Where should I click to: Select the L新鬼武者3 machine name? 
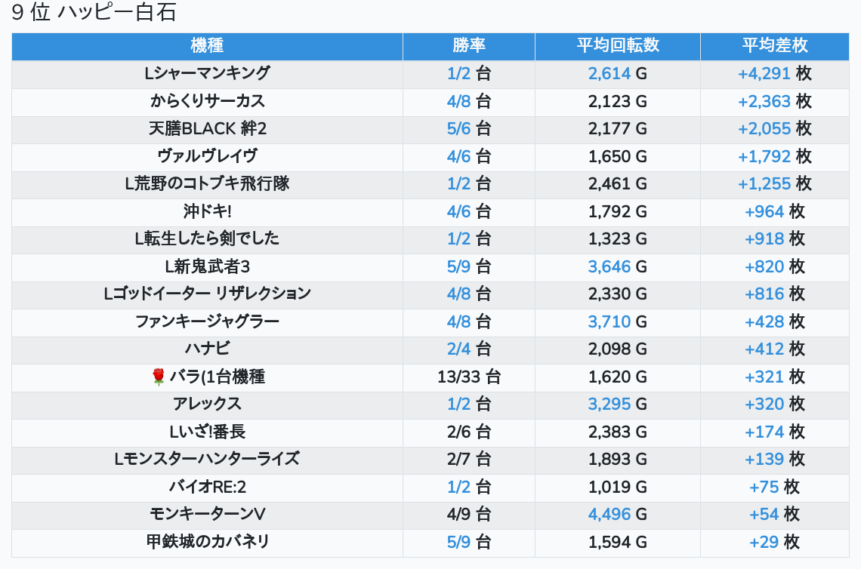point(207,266)
